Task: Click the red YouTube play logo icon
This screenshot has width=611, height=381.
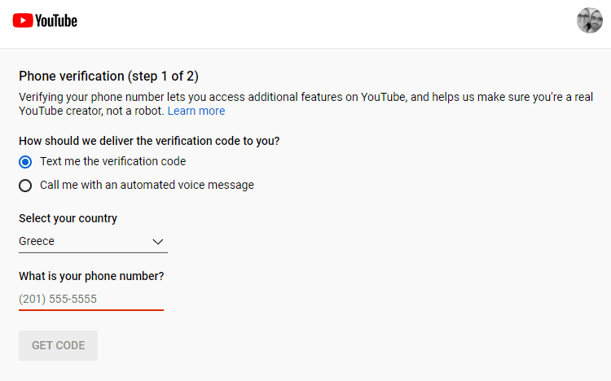Action: click(x=23, y=20)
